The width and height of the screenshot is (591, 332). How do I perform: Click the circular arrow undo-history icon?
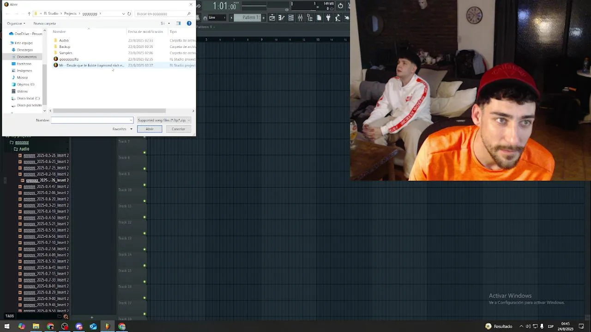(x=340, y=6)
